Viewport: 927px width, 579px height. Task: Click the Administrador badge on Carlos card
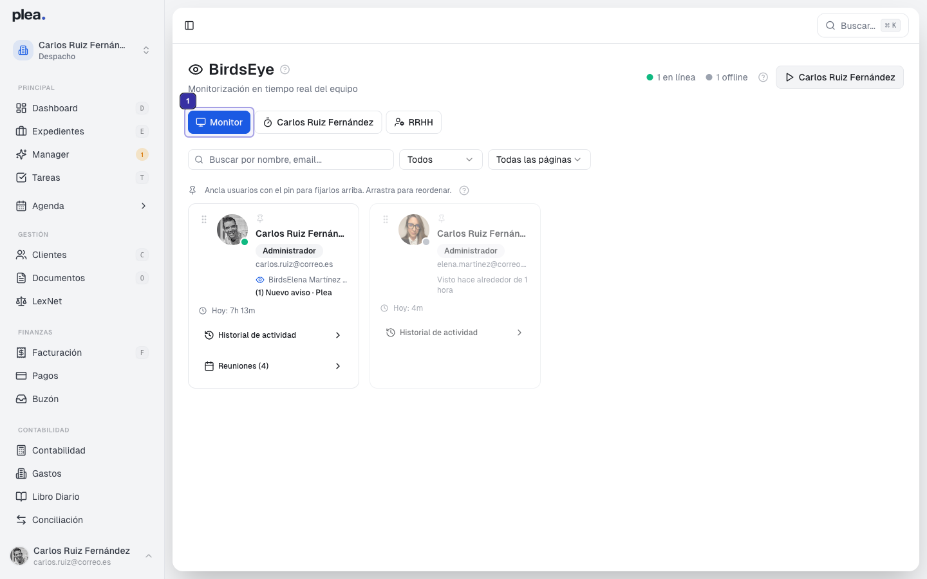(x=289, y=251)
